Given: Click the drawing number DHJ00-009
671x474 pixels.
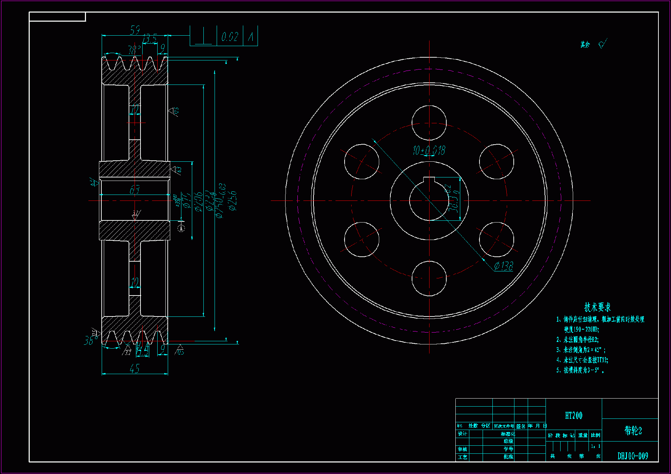Looking at the screenshot, I should 633,456.
